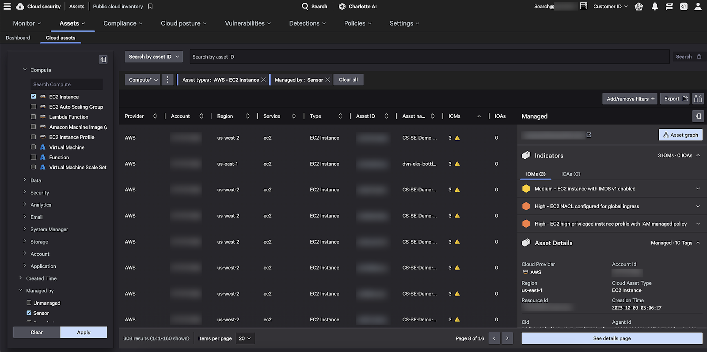
Task: Sort by Provider column
Action: tap(155, 116)
